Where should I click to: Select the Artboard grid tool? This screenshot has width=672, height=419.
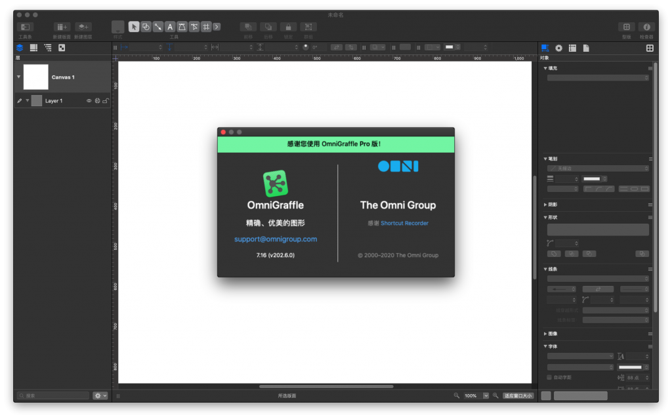(206, 27)
